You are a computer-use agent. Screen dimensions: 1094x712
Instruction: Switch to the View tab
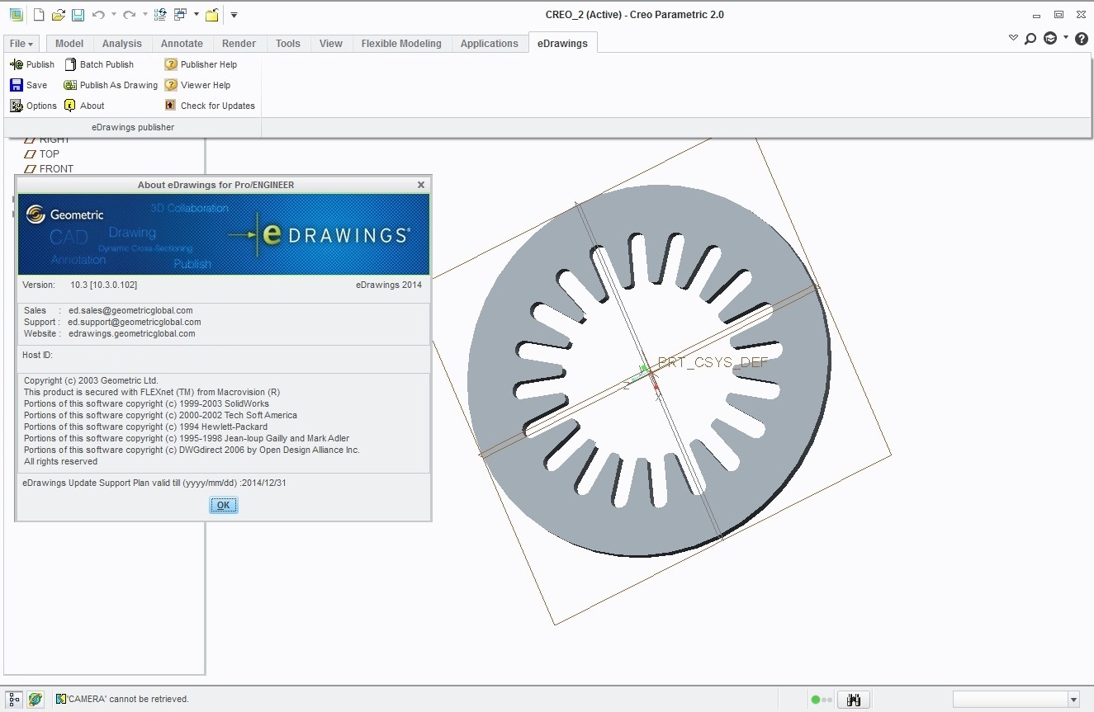pyautogui.click(x=331, y=44)
